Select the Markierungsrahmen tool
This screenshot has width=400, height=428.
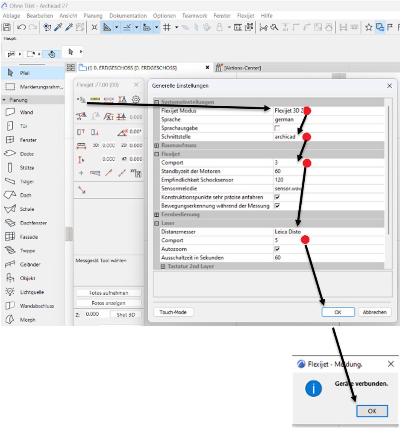33,87
